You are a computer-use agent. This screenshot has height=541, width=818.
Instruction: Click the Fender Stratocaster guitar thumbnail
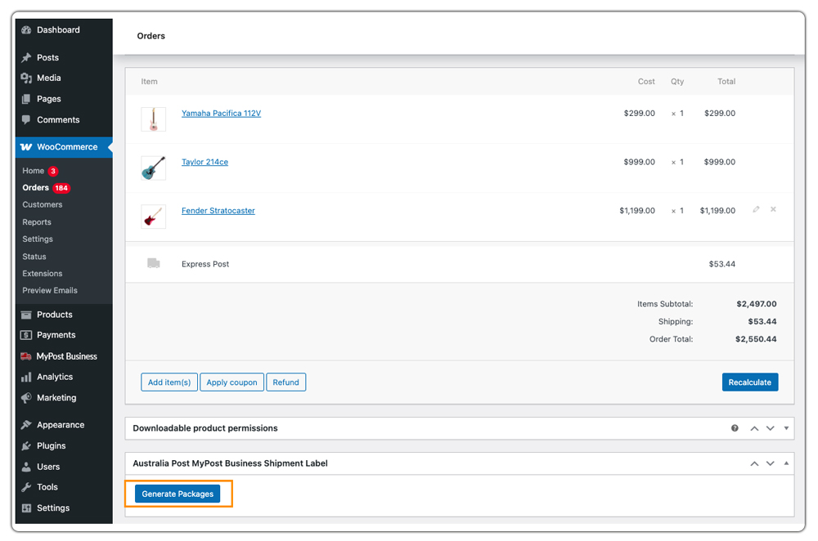(x=154, y=217)
